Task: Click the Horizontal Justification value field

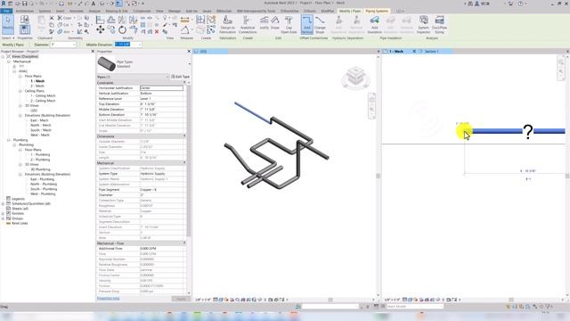Action: click(x=161, y=88)
